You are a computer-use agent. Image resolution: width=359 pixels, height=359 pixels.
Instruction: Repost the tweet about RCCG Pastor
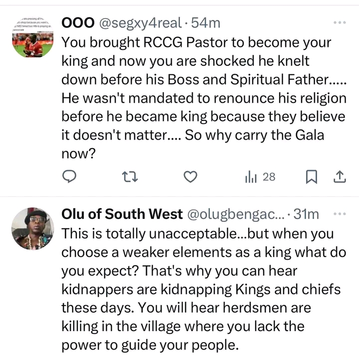[x=130, y=177]
